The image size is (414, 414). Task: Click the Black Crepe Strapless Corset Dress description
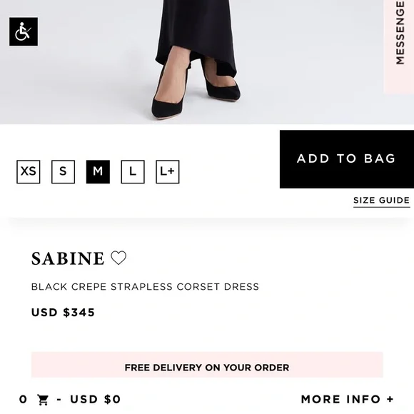(145, 287)
